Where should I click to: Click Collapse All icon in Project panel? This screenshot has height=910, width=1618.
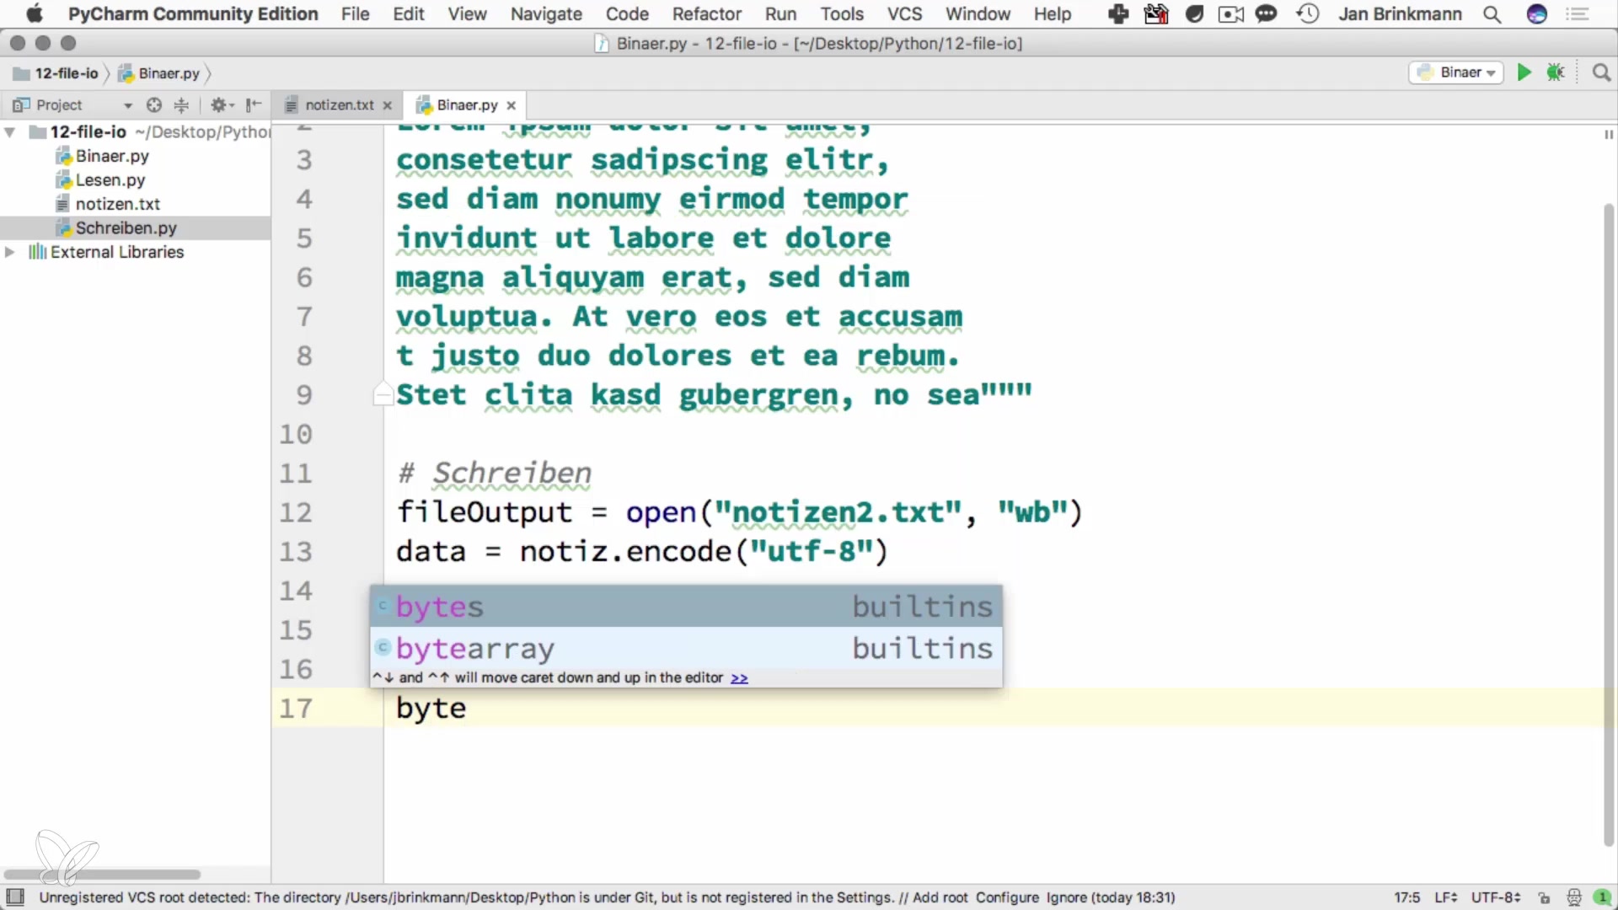(181, 104)
